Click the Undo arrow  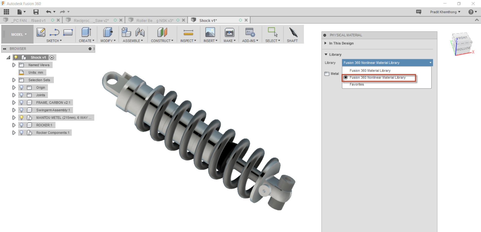click(48, 12)
